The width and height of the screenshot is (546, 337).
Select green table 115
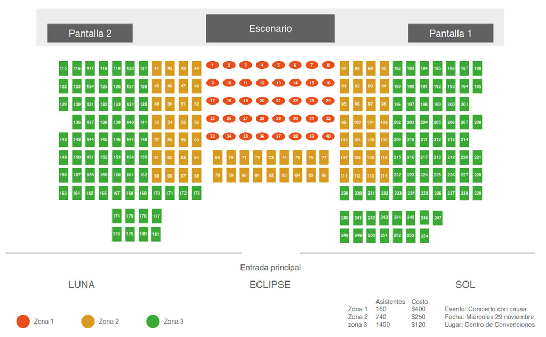[x=63, y=68]
